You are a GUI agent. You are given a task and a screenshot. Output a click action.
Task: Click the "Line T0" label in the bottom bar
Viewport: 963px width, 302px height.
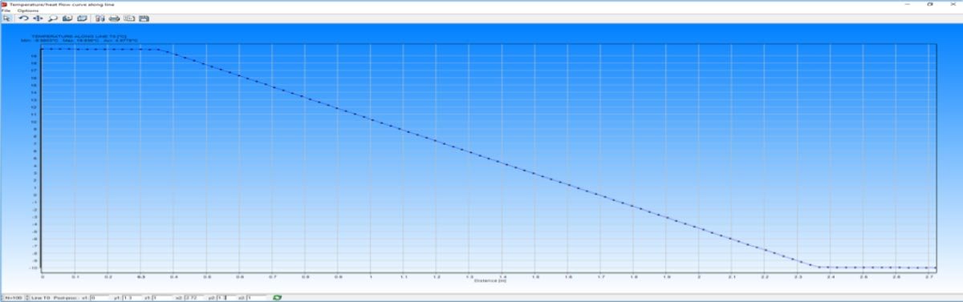point(41,297)
